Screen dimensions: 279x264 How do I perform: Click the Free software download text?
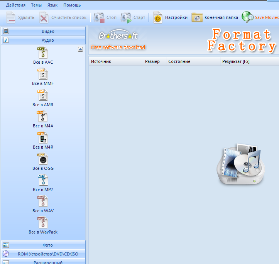click(x=118, y=47)
